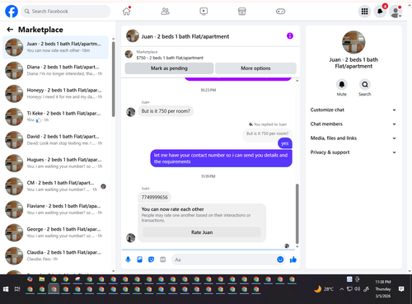Expand Chat members section
Viewport: 412px width, 304px height.
[x=353, y=124]
